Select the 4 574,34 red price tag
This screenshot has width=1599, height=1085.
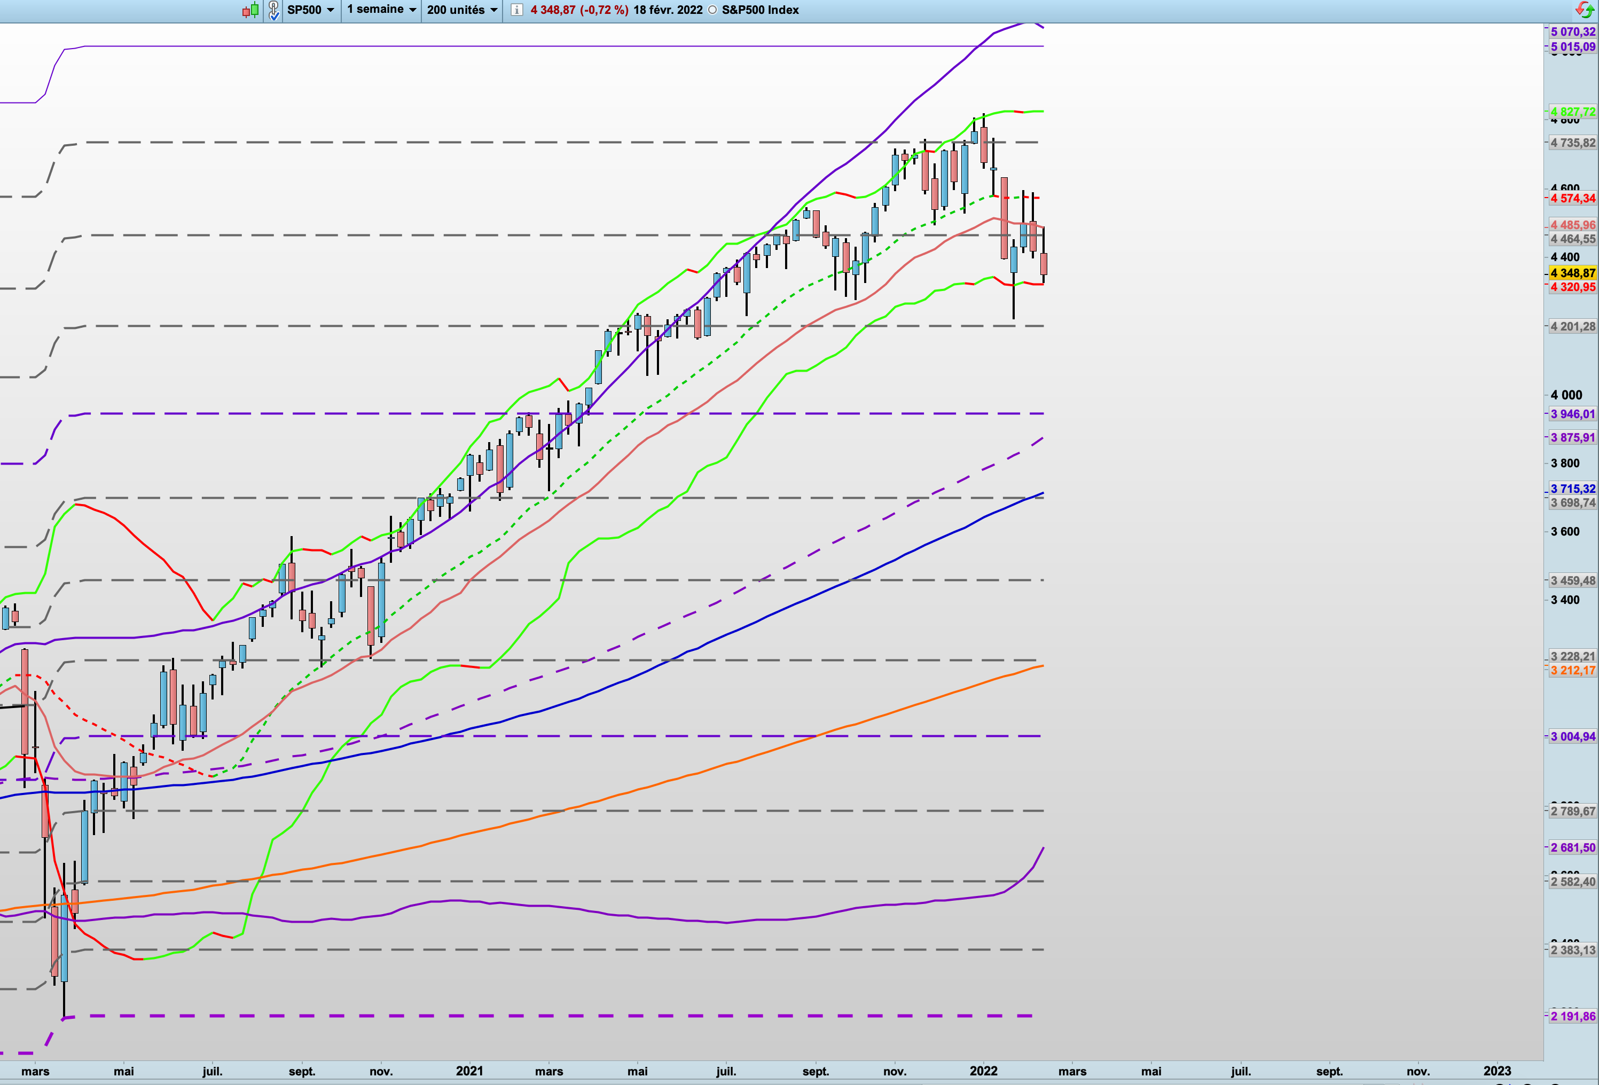pos(1572,198)
